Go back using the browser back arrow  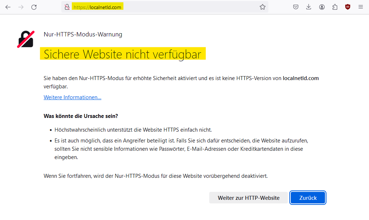8,7
